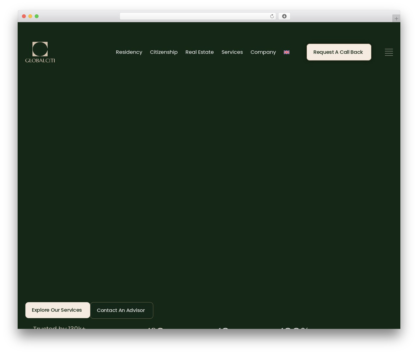Select the English flag language icon
The height and width of the screenshot is (354, 418).
pos(287,52)
